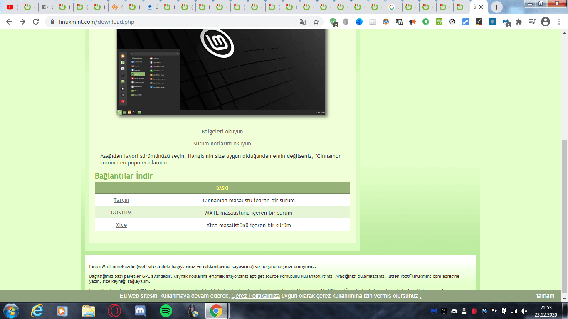
Task: Open Spotify from the taskbar
Action: (165, 311)
